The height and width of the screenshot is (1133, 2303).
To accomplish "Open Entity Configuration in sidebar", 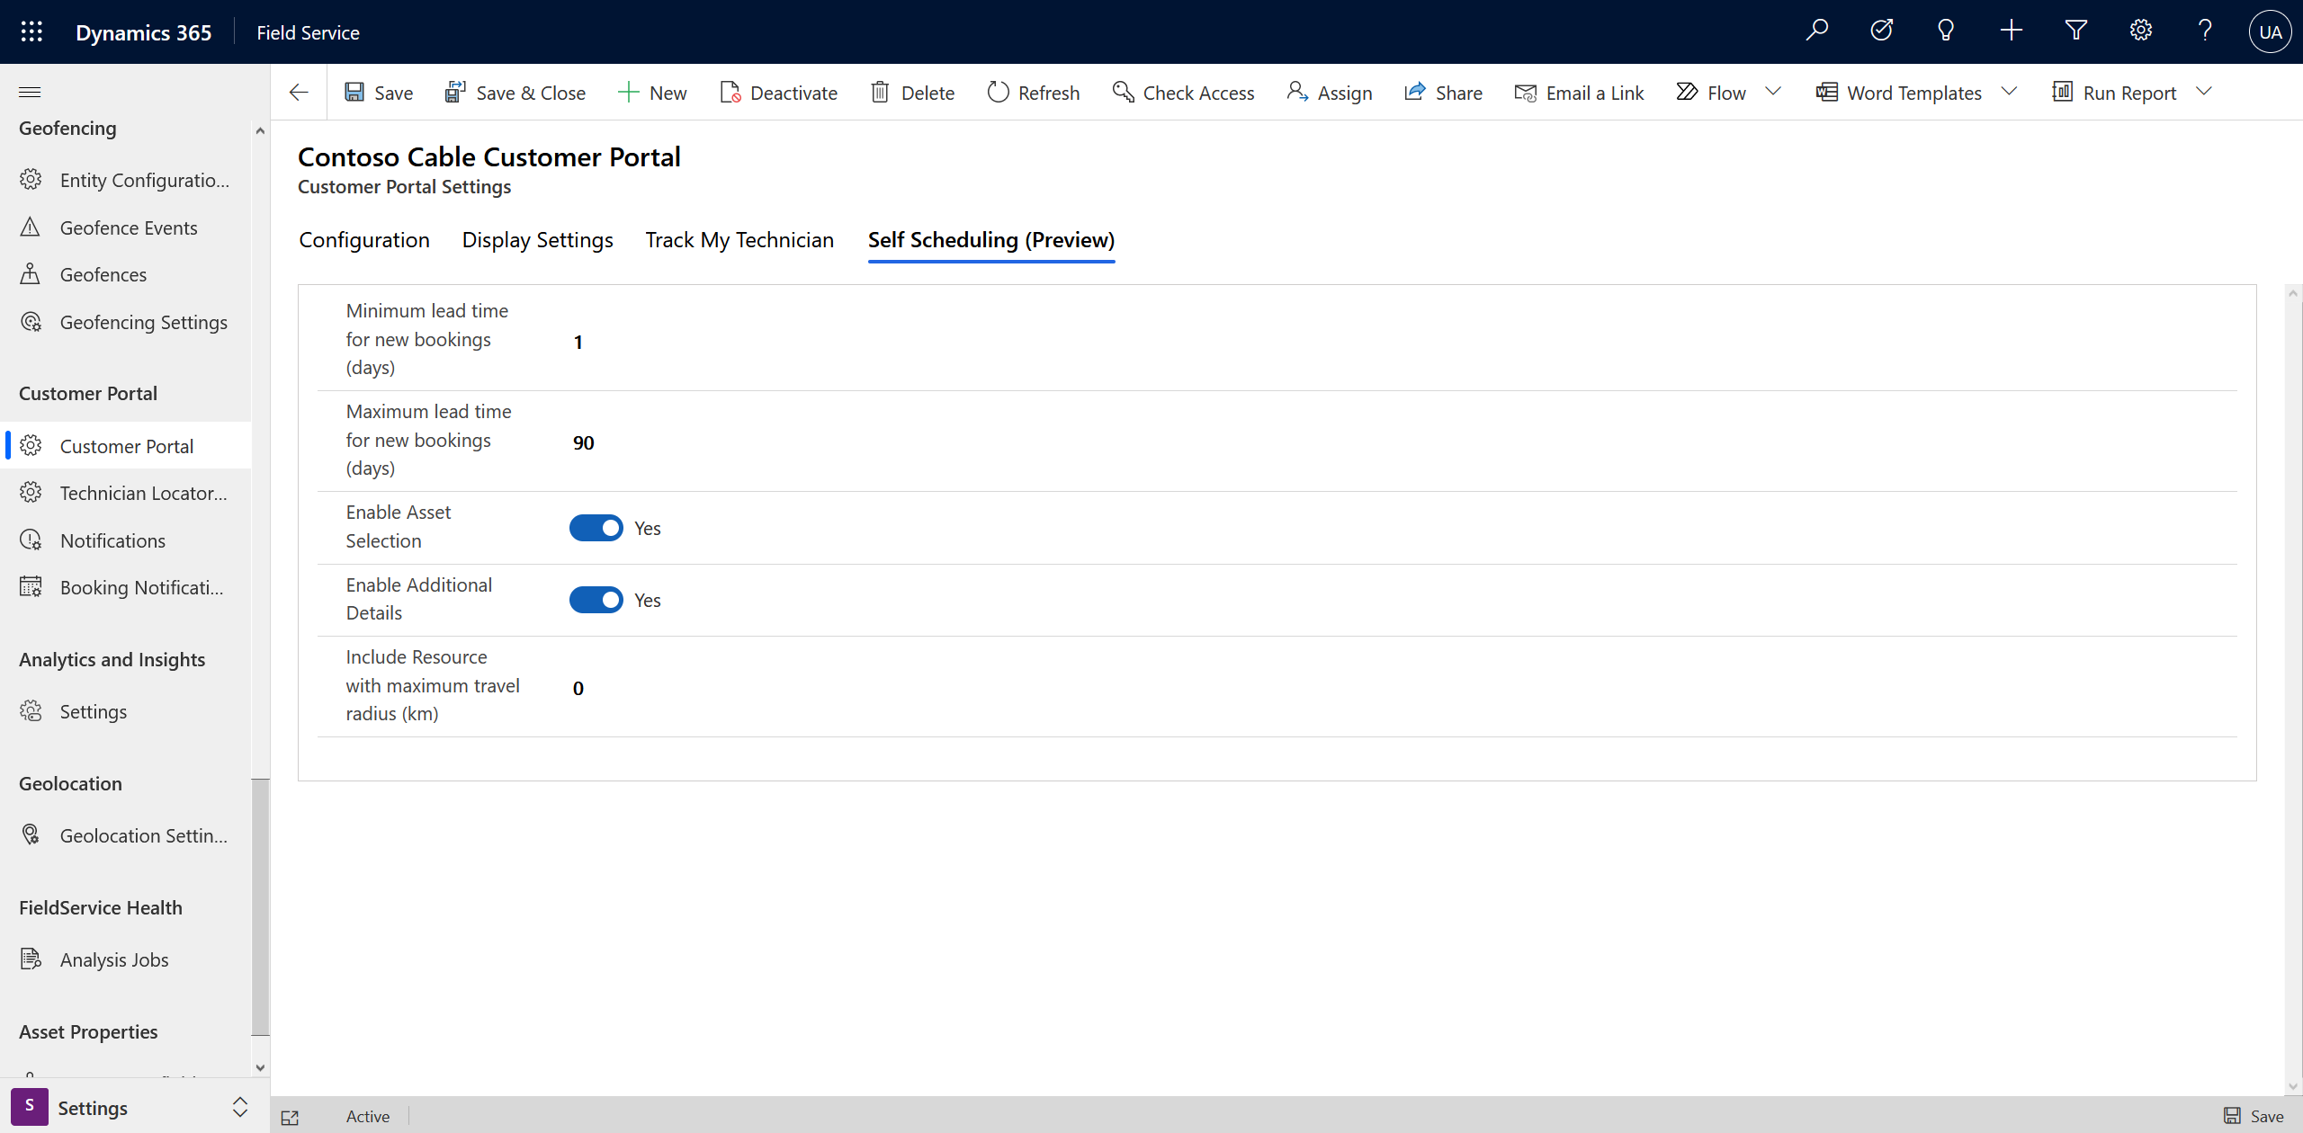I will (126, 180).
